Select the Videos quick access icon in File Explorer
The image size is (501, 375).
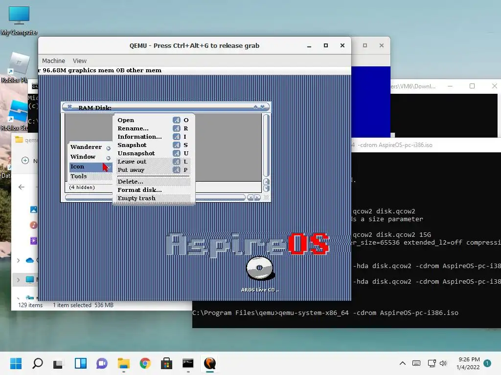(x=34, y=241)
